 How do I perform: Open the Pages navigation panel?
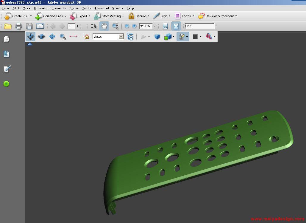pyautogui.click(x=7, y=39)
